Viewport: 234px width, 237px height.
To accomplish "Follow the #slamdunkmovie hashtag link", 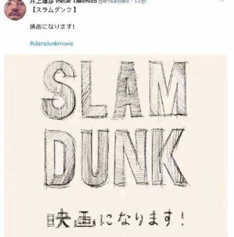I will click(x=52, y=44).
